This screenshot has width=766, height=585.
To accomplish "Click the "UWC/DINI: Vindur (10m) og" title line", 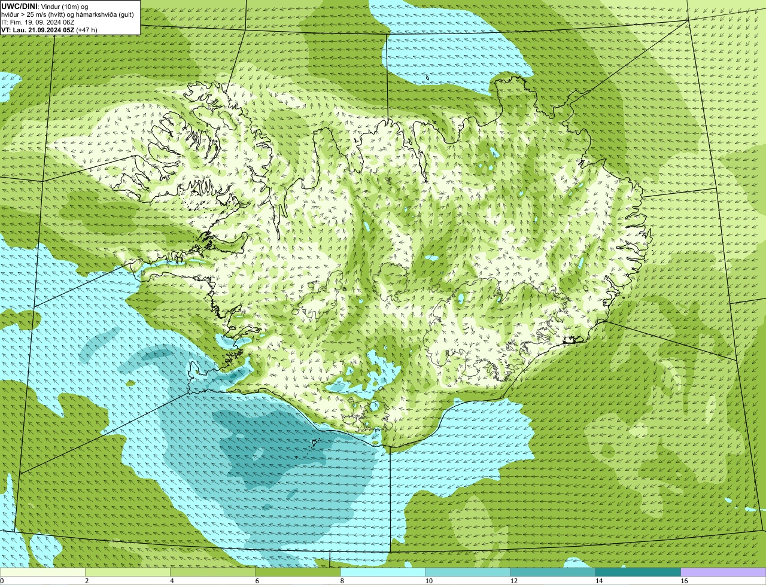I will coord(44,6).
